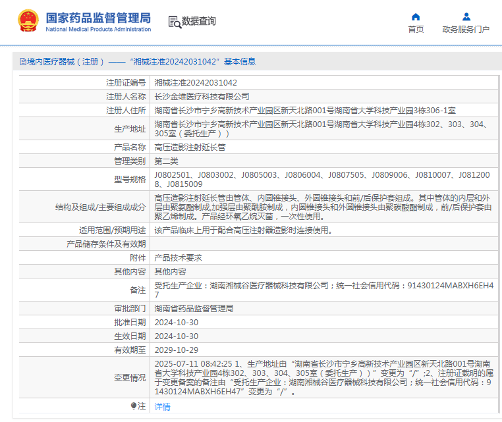Click the bulb icon next to 注

click(x=134, y=406)
